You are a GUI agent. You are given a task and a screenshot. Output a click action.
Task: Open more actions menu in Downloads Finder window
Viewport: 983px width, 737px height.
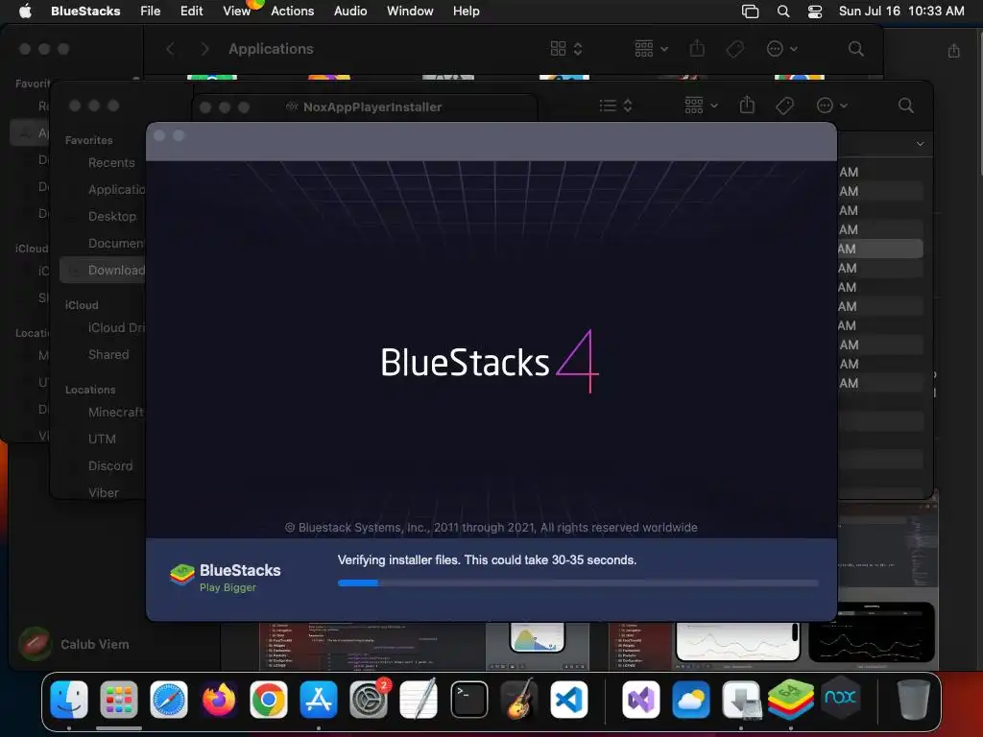(x=832, y=106)
